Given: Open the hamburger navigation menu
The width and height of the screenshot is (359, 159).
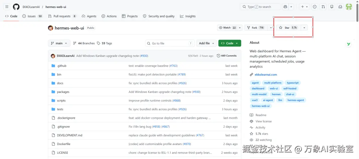Looking at the screenshot, I should pos(7,7).
